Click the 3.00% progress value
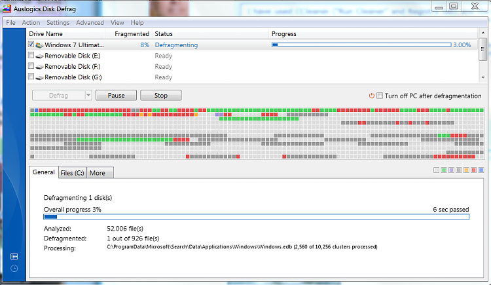491x285 pixels. click(462, 45)
